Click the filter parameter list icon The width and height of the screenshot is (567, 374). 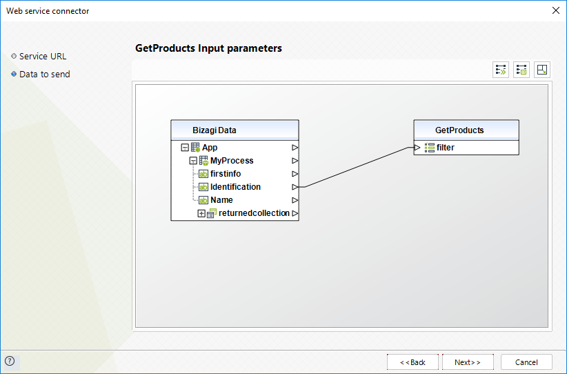pos(430,148)
